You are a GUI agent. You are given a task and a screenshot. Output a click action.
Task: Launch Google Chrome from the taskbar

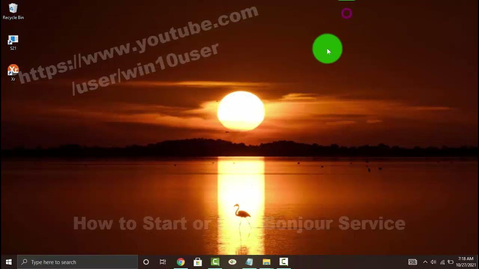click(x=181, y=262)
